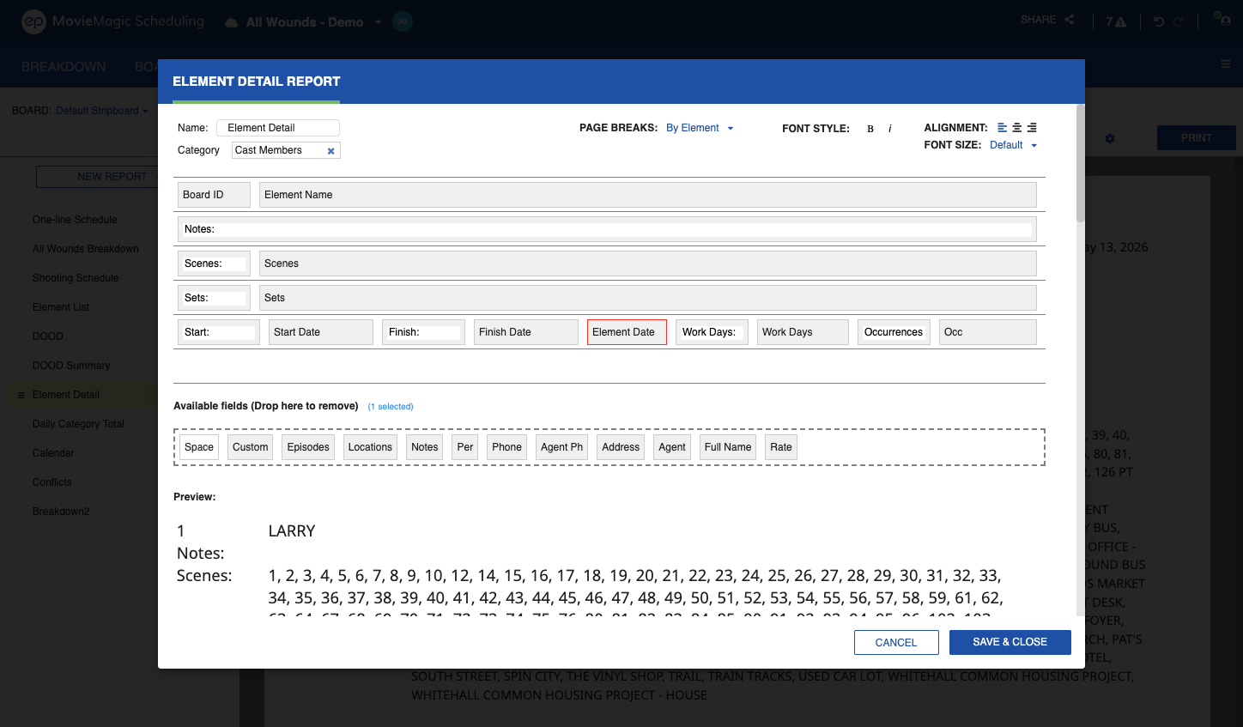Click the (1 selected) indicator text
1243x727 pixels.
tap(391, 407)
